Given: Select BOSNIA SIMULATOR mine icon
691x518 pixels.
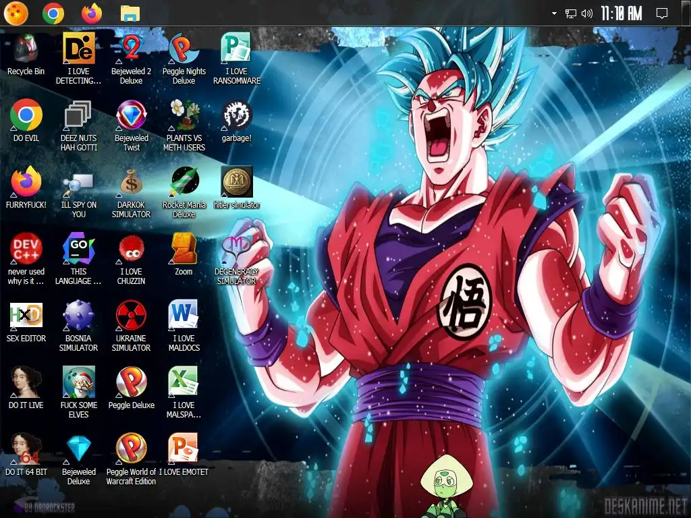Looking at the screenshot, I should (x=78, y=326).
